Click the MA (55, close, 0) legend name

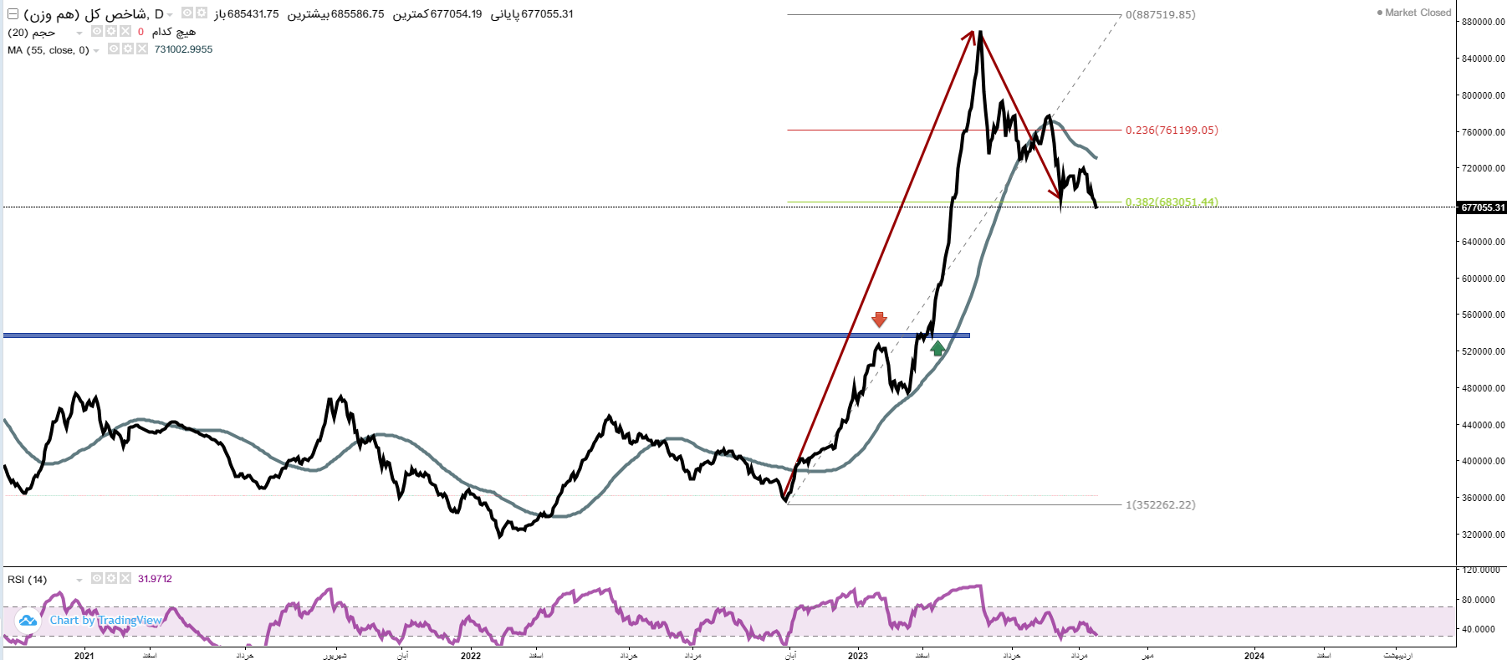click(48, 50)
